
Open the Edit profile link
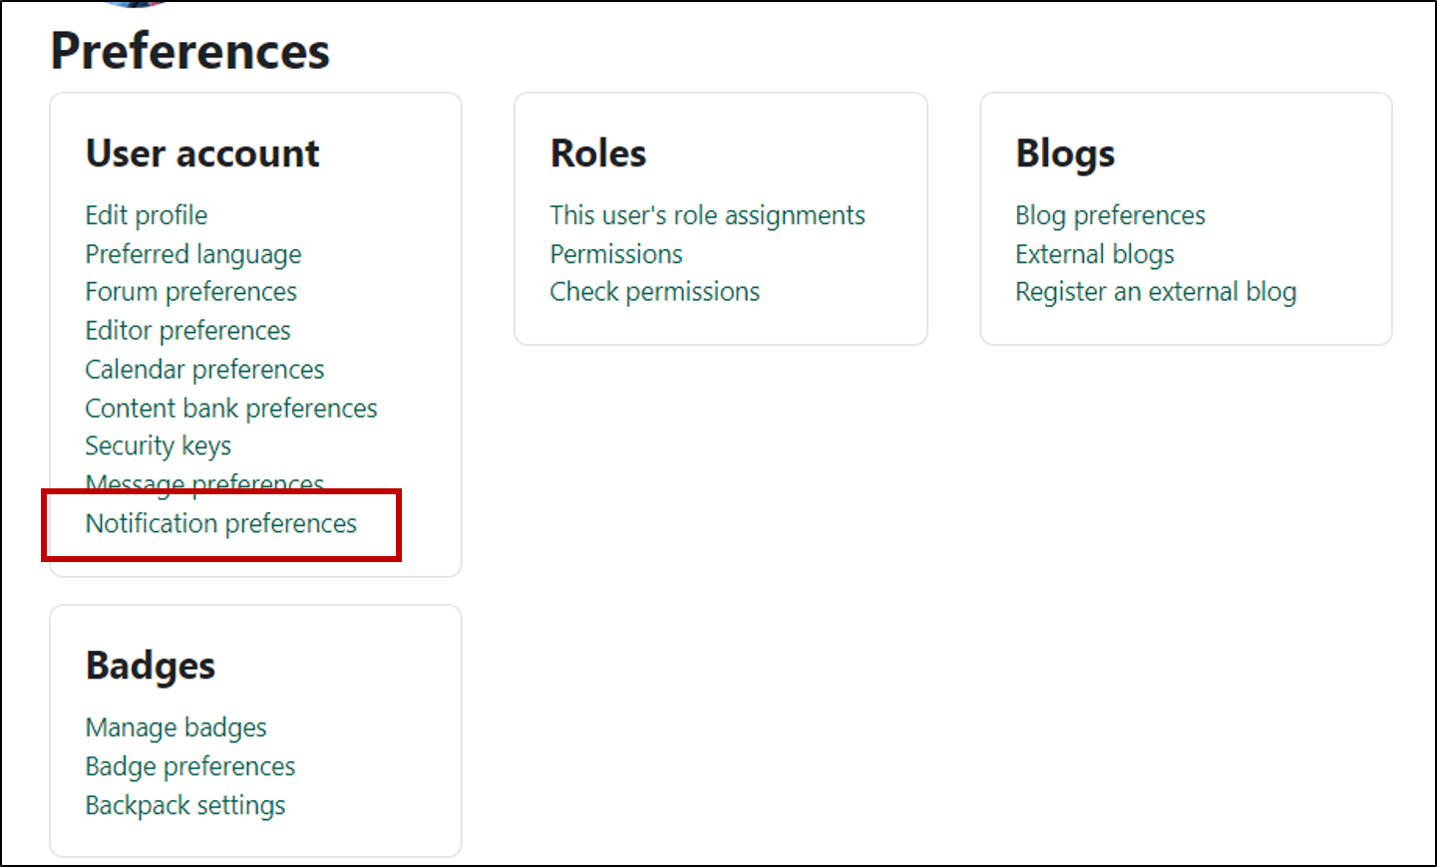(146, 214)
